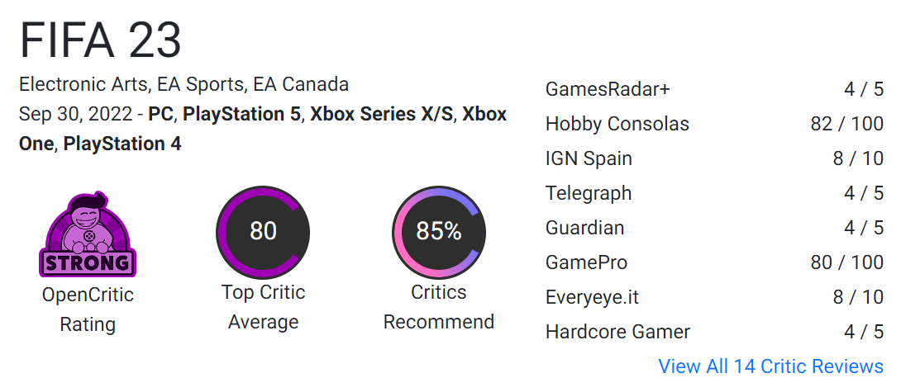Click the Guardian review entry
Image resolution: width=901 pixels, height=392 pixels.
tap(584, 228)
